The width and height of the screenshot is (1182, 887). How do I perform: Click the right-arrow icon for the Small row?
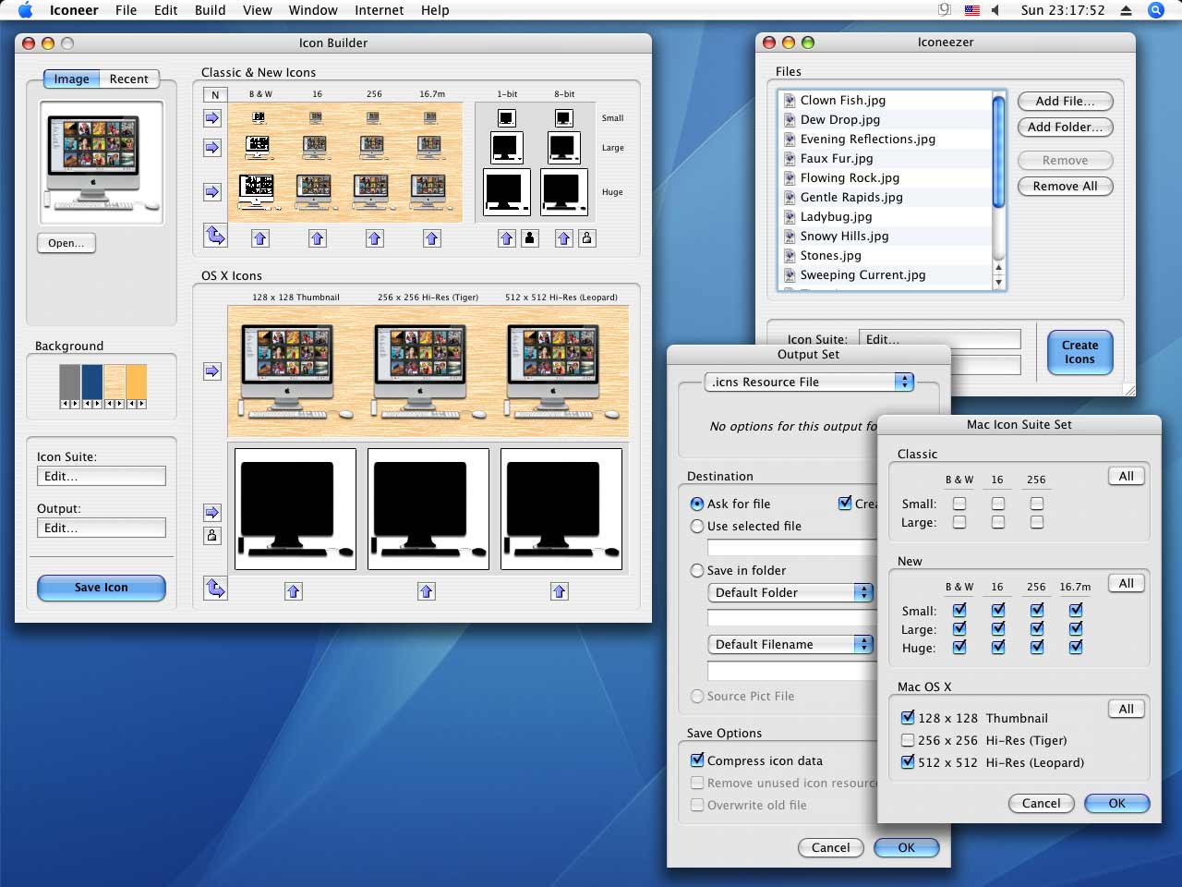point(212,118)
